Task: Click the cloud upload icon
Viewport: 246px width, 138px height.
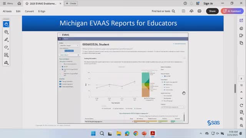Action: (191, 11)
